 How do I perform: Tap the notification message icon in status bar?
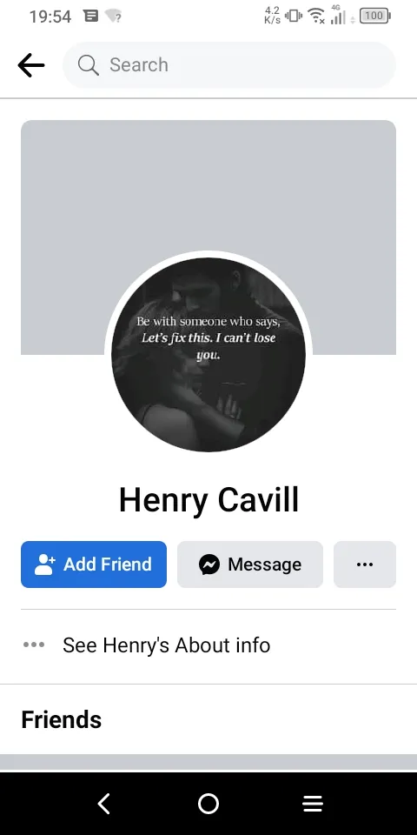pyautogui.click(x=91, y=16)
